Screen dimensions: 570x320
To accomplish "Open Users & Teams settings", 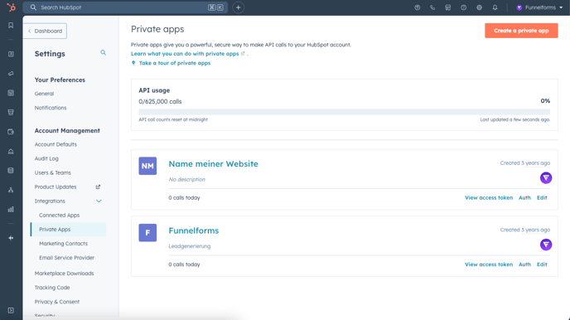I will [53, 172].
